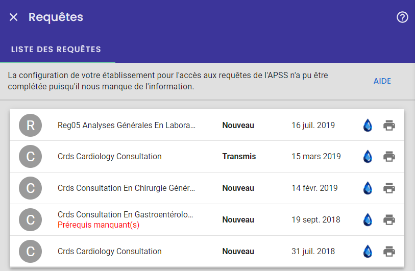The height and width of the screenshot is (271, 415).
Task: Print the Chirurgie Générale consultation request
Action: tap(389, 188)
